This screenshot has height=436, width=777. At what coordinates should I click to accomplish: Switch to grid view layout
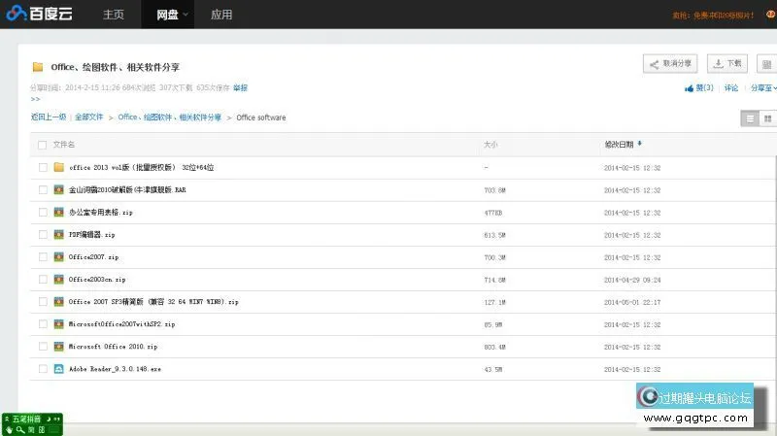click(x=767, y=118)
